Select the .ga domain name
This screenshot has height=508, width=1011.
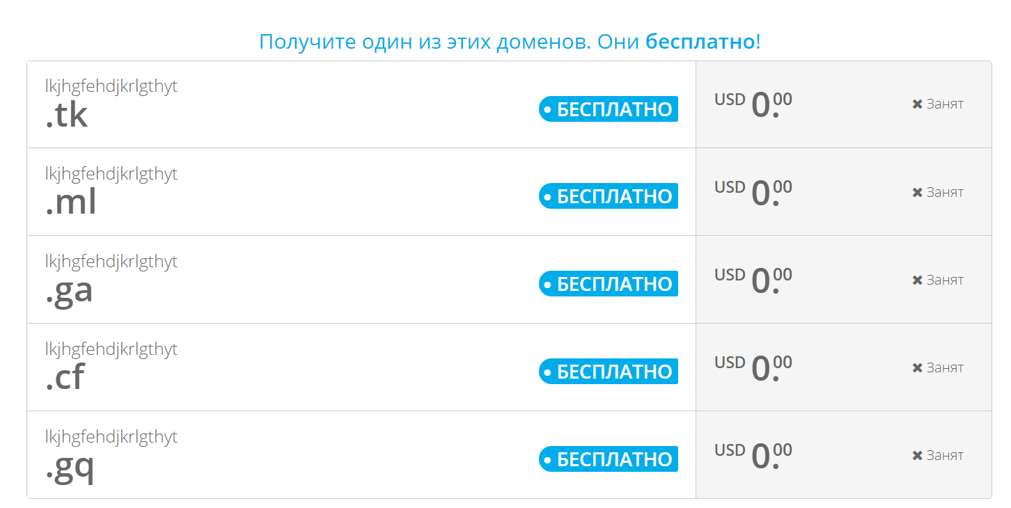click(70, 292)
